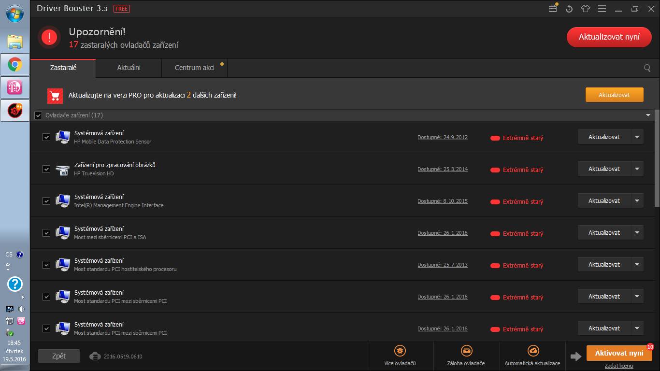The image size is (660, 371).
Task: Expand update dropdown for PCI hostitelského procesoru
Action: coord(637,264)
